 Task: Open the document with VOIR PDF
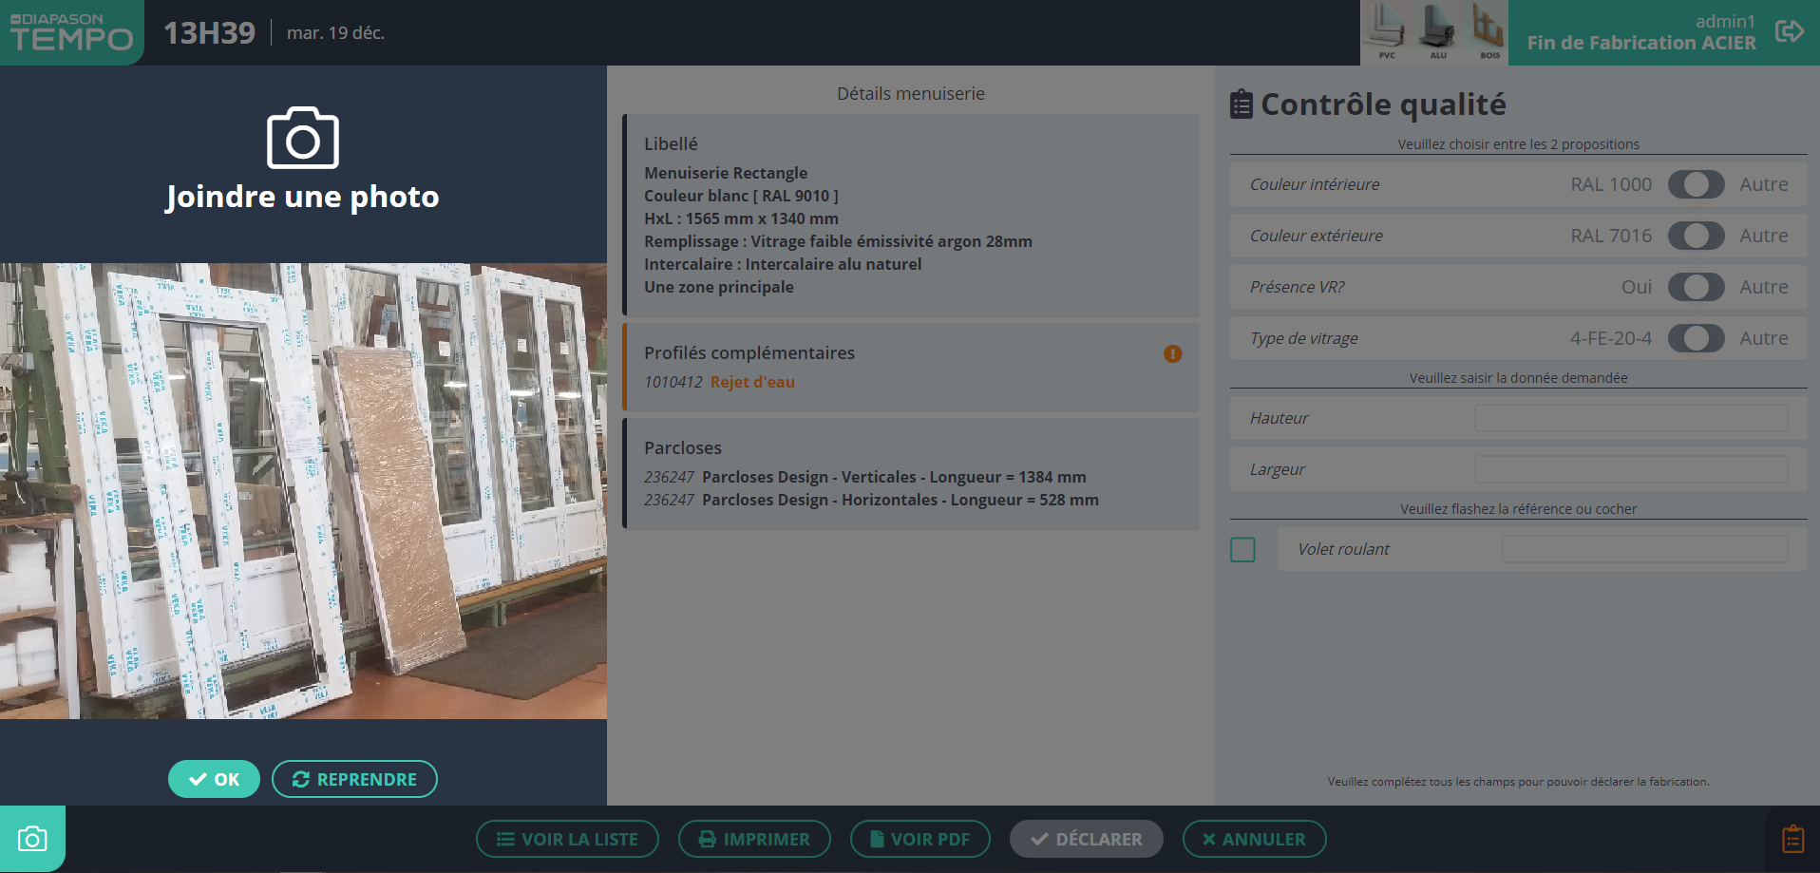pyautogui.click(x=920, y=839)
